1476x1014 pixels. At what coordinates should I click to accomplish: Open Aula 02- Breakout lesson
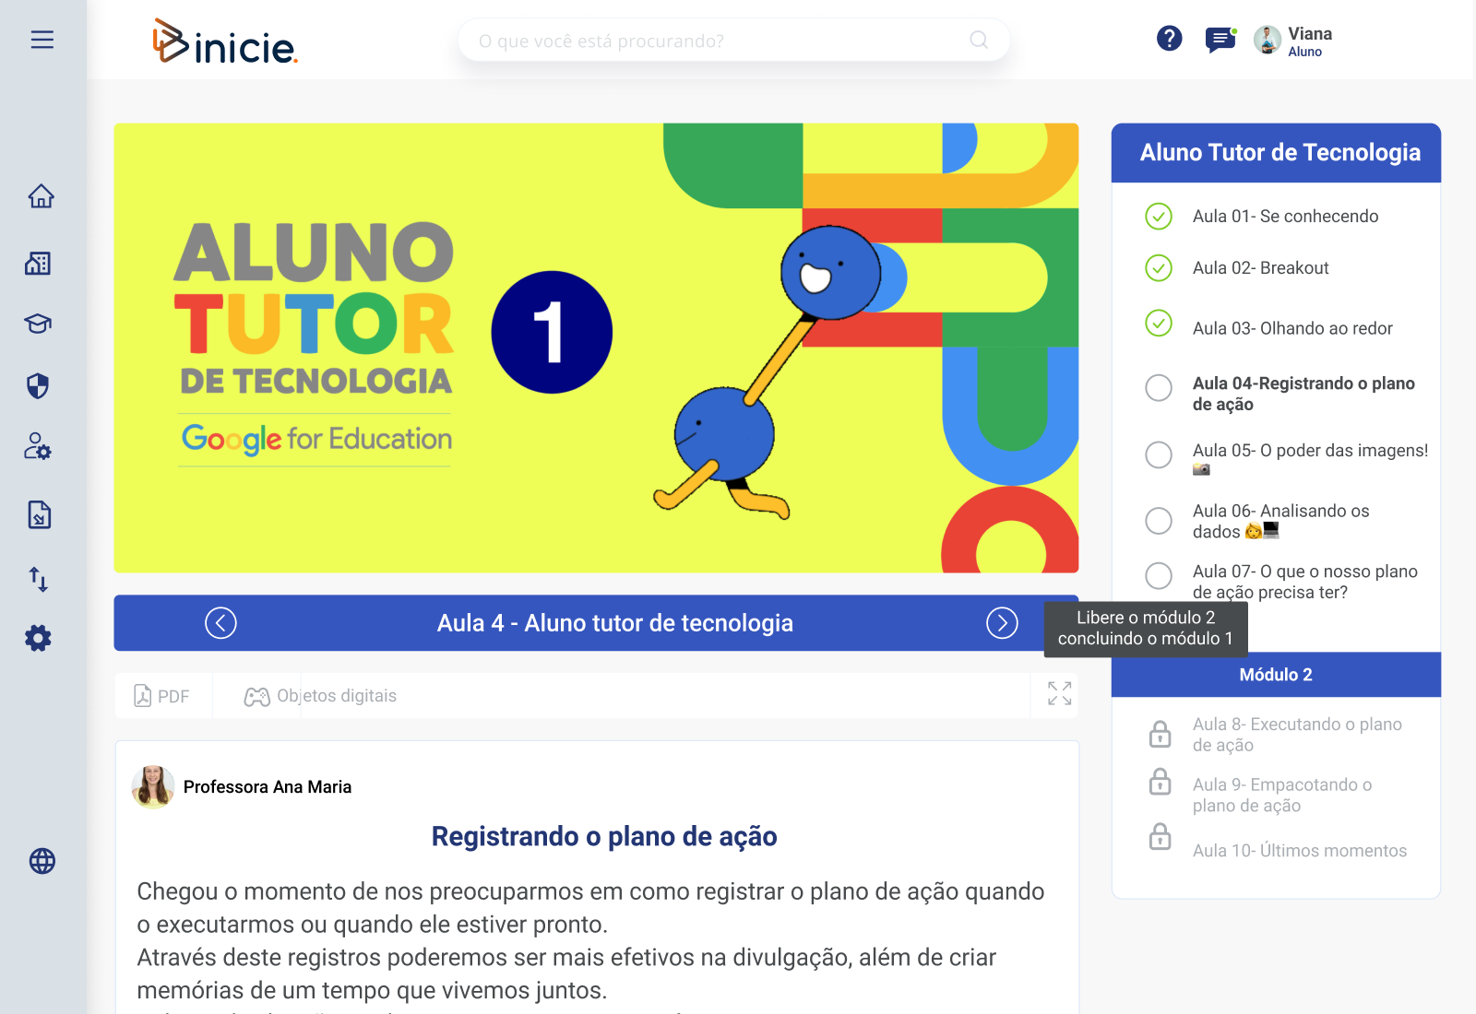pyautogui.click(x=1260, y=267)
